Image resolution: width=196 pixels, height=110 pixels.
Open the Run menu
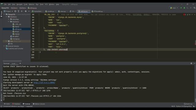[x=37, y=4]
